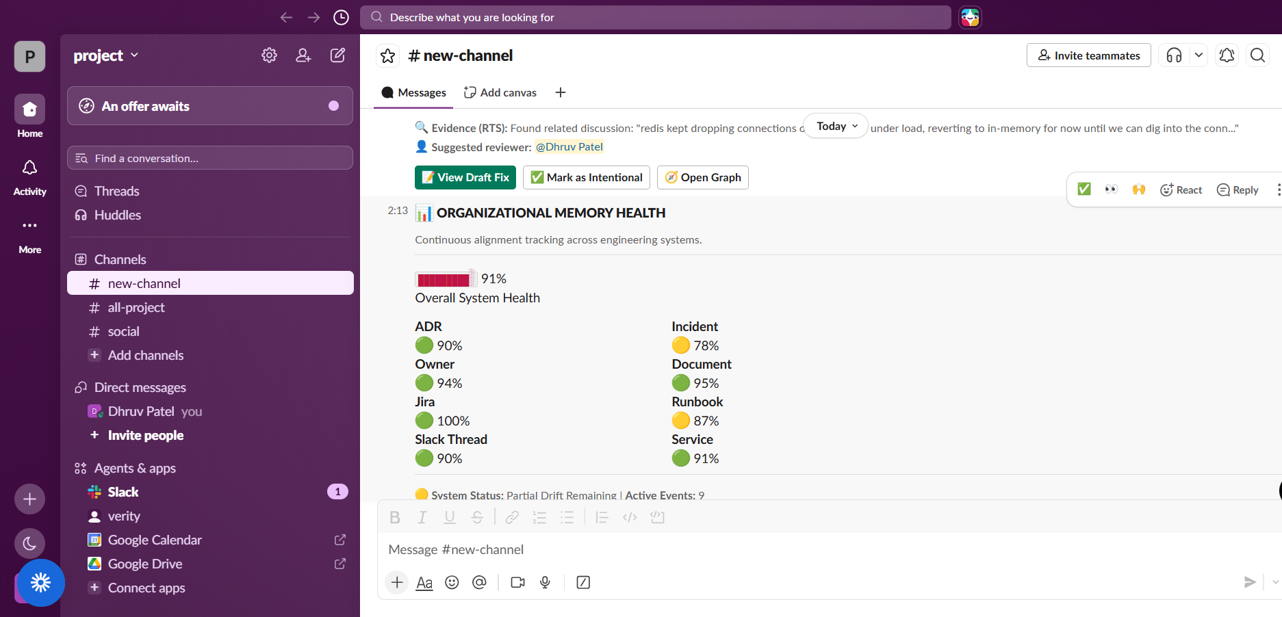Record a video clip

coord(517,582)
